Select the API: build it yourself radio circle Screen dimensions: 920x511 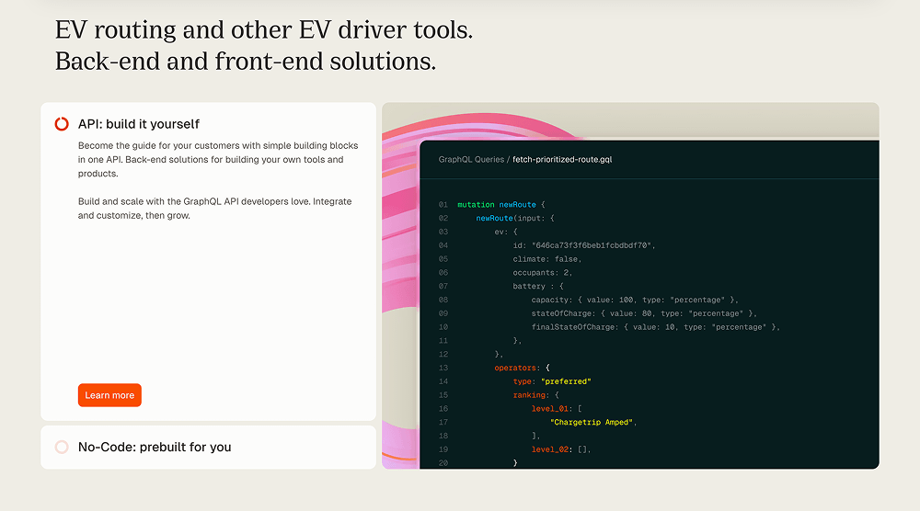pos(62,124)
